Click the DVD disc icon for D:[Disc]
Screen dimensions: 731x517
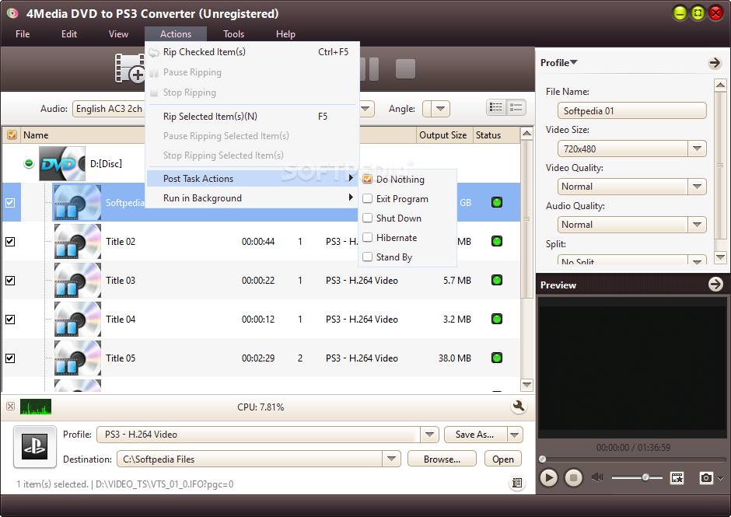[x=62, y=163]
